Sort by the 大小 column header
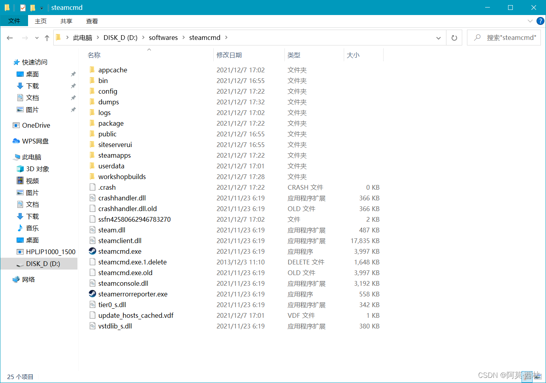Screen dimensions: 546x383 point(353,55)
